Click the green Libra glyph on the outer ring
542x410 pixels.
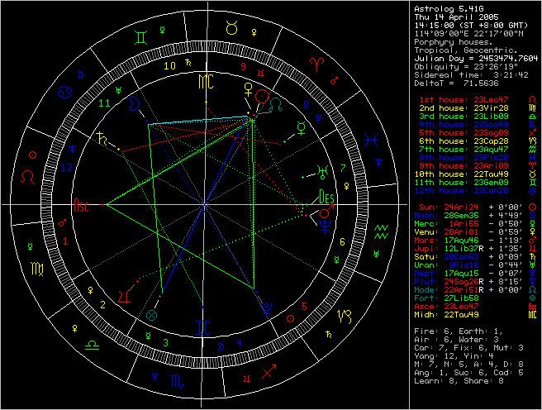[x=91, y=346]
